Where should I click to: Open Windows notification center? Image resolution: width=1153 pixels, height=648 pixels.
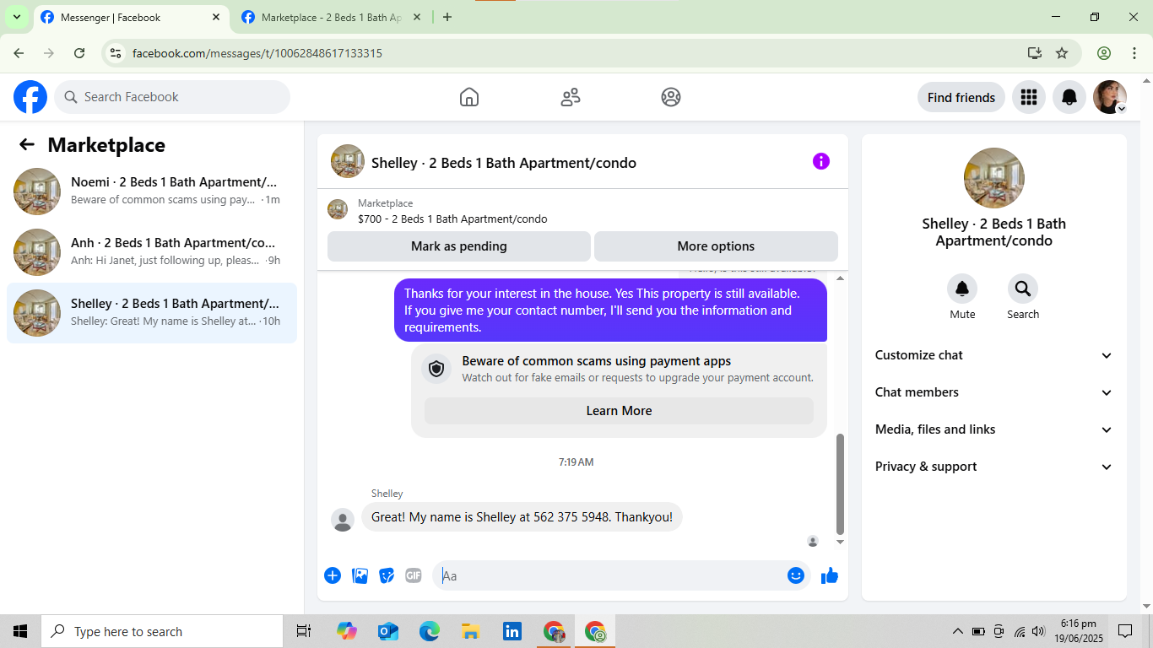pos(1125,631)
